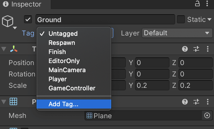214x129 pixels.
Task: Click the Inspector lock icon
Action: tap(197, 4)
